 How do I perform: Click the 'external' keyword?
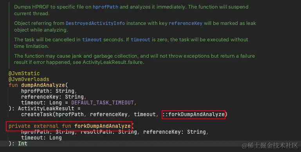[x=46, y=126]
